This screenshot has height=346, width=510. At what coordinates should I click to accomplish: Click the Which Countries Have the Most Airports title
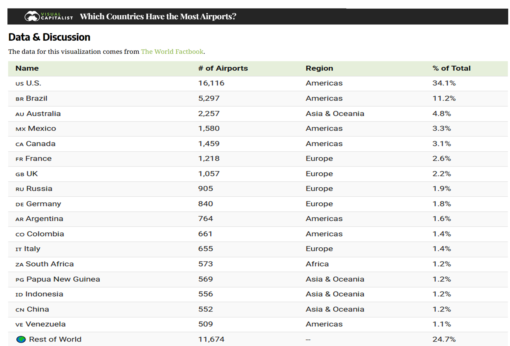(x=158, y=16)
